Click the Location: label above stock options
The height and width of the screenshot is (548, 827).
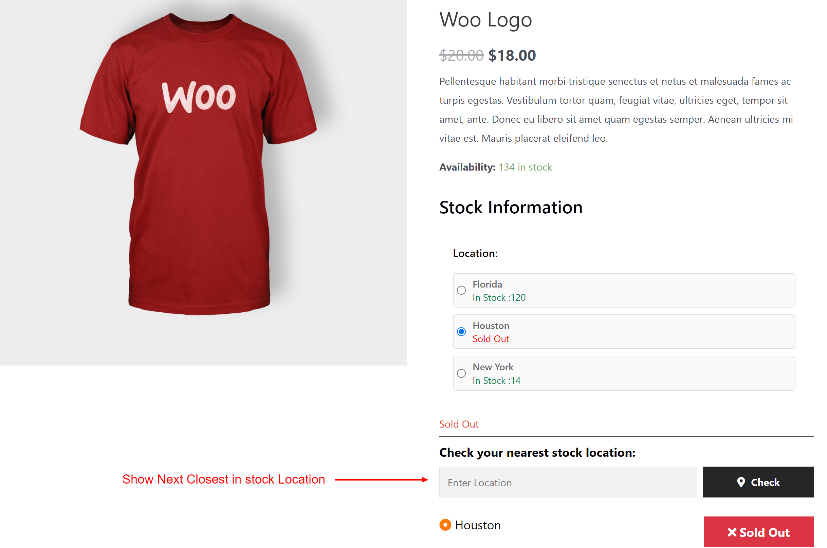[x=475, y=253]
